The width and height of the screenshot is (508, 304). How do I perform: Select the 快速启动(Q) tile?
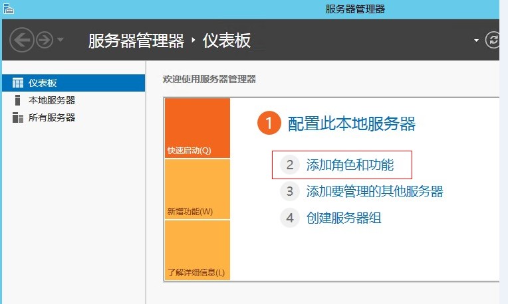[x=197, y=128]
